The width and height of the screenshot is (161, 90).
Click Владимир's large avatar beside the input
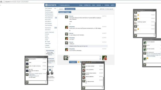click(x=105, y=58)
